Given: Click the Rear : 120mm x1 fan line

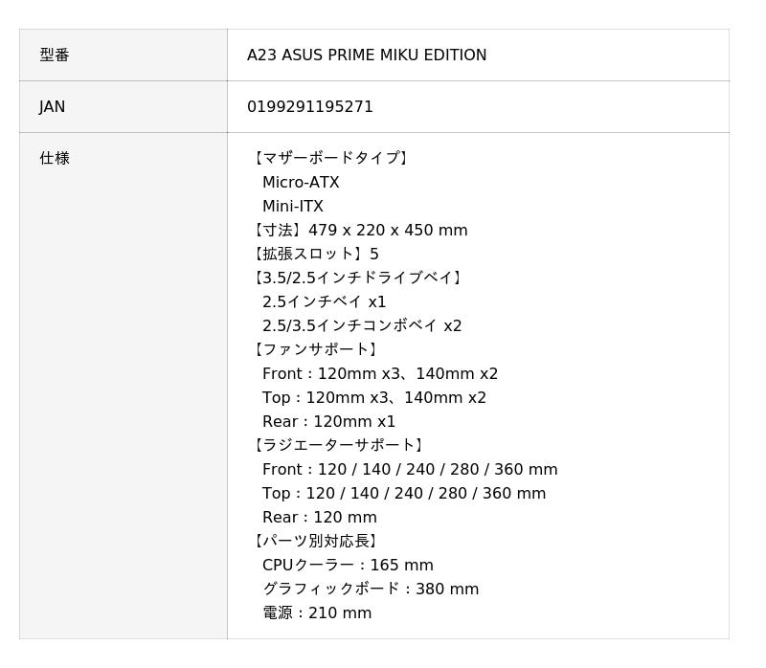Looking at the screenshot, I should [328, 422].
